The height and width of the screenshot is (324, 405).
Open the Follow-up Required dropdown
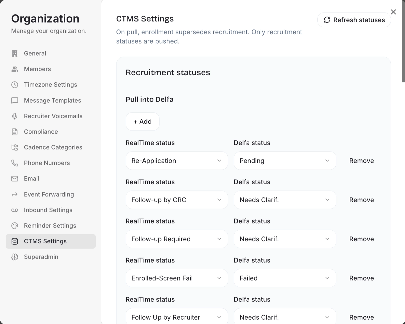point(177,239)
